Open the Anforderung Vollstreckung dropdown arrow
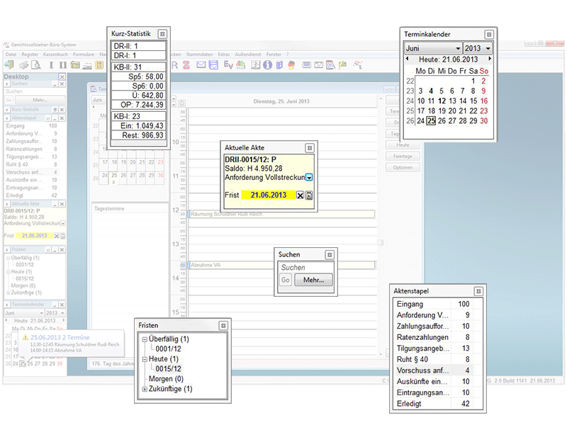Image resolution: width=567 pixels, height=425 pixels. pyautogui.click(x=309, y=178)
